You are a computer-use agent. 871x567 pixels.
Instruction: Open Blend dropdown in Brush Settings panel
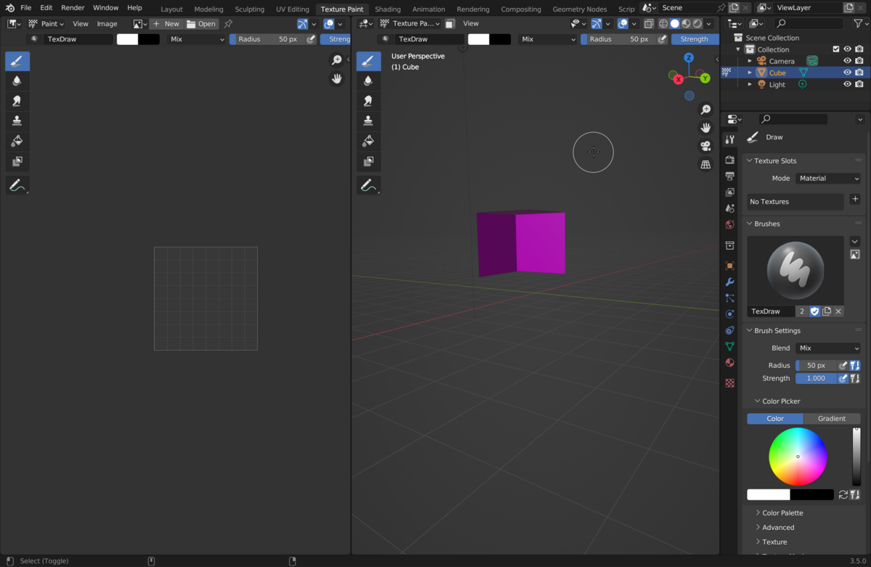click(828, 348)
